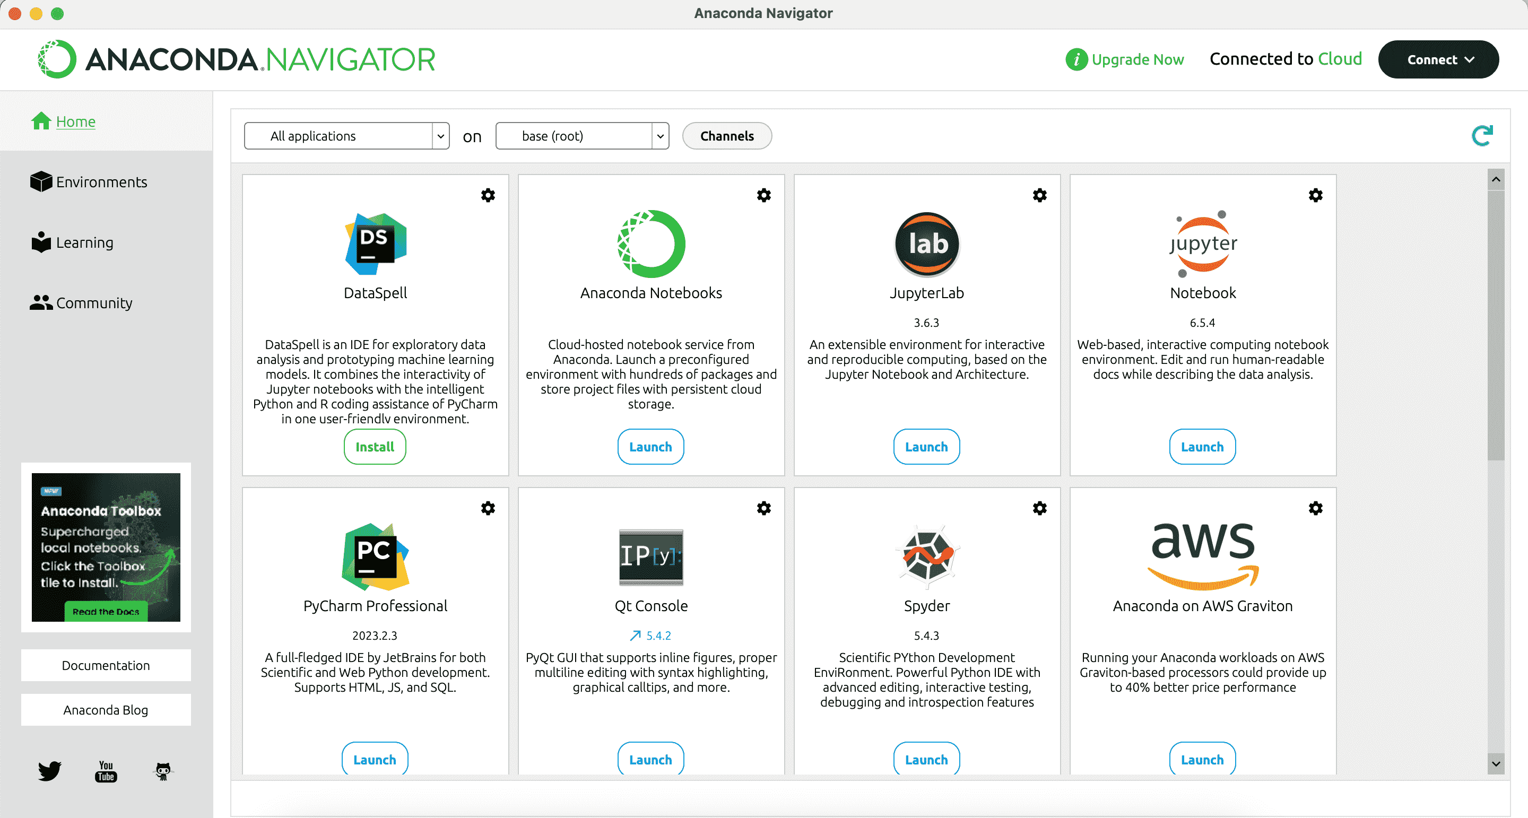Click Notebook version 6.5.4 text
Image resolution: width=1528 pixels, height=818 pixels.
point(1202,323)
